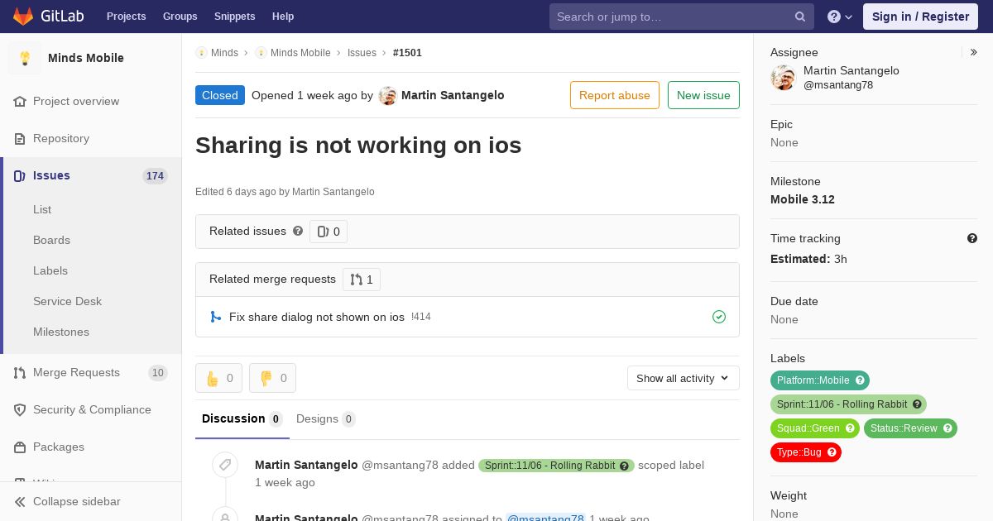993x521 pixels.
Task: Click the Project overview home icon
Action: (20, 102)
